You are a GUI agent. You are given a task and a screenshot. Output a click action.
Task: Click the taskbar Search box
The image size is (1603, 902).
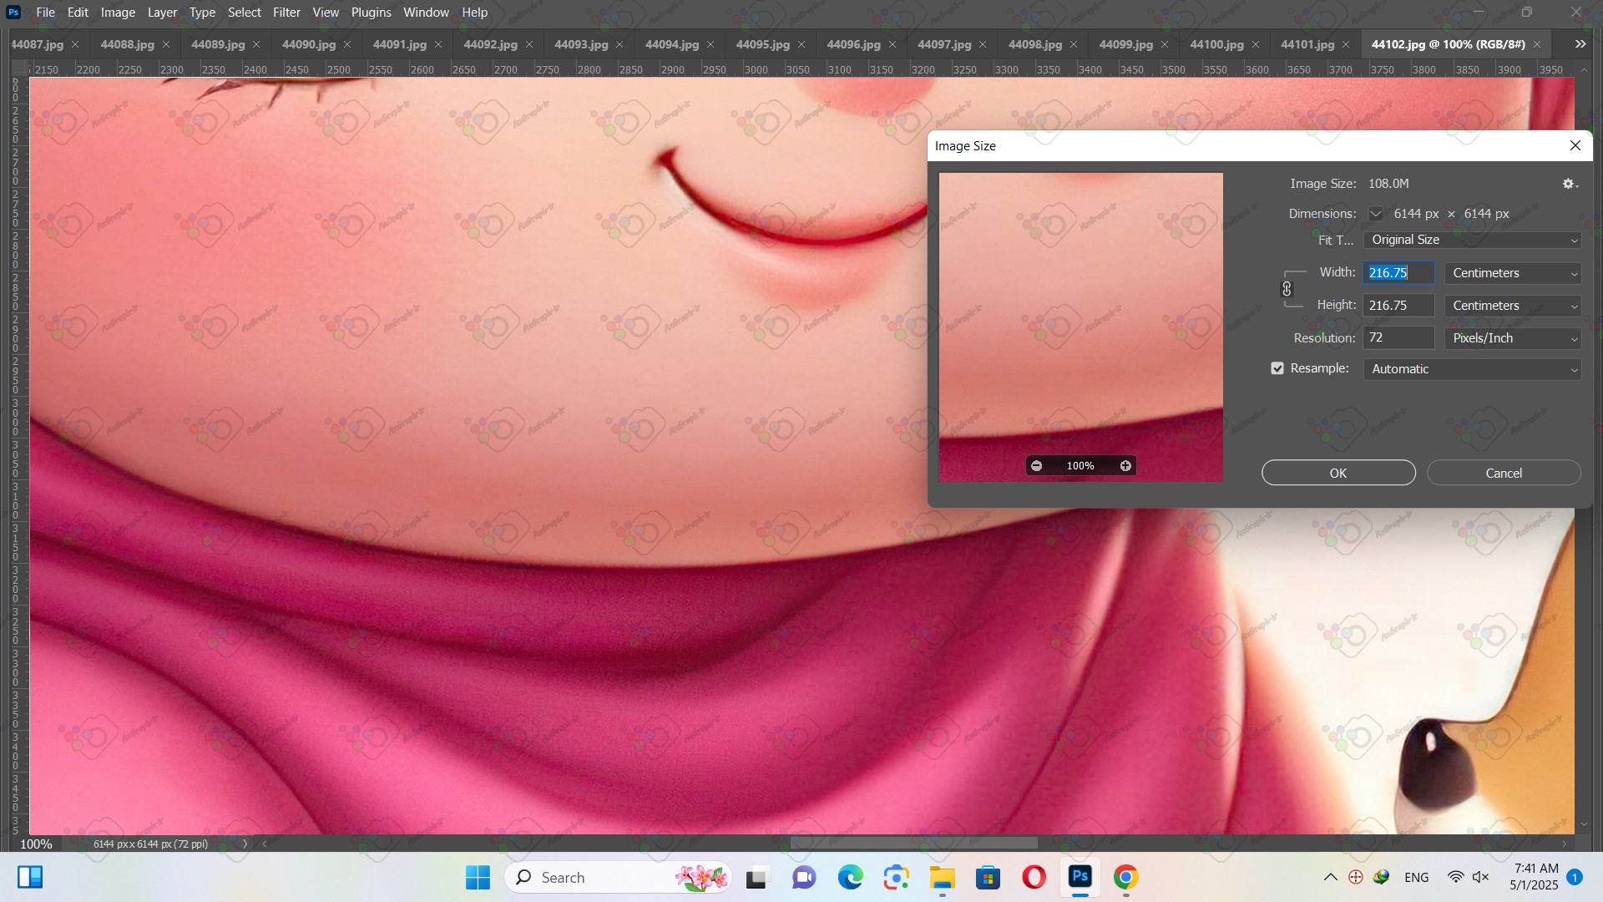coord(618,877)
